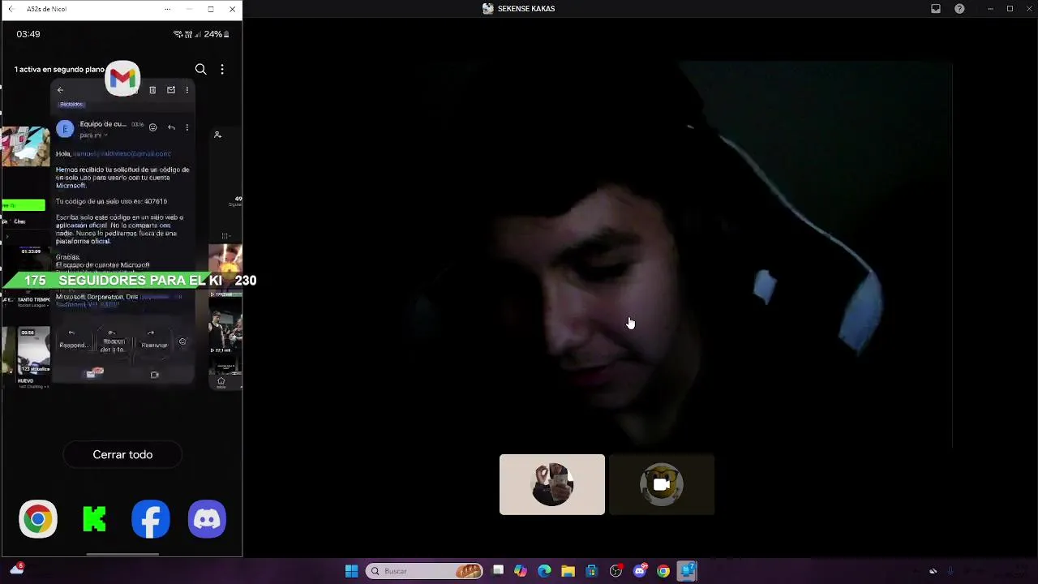This screenshot has width=1038, height=584.
Task: Select the monkey avatar participant thumbnail
Action: click(662, 484)
